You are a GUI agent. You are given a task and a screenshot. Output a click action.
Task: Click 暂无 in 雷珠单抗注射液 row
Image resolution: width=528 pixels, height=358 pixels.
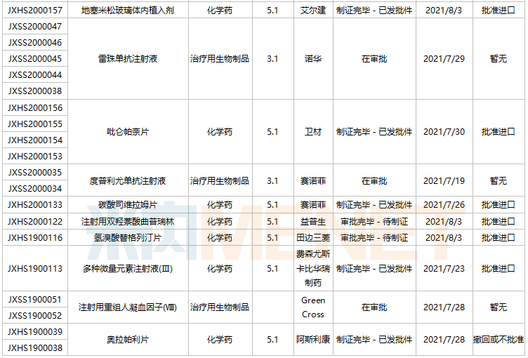coord(499,58)
